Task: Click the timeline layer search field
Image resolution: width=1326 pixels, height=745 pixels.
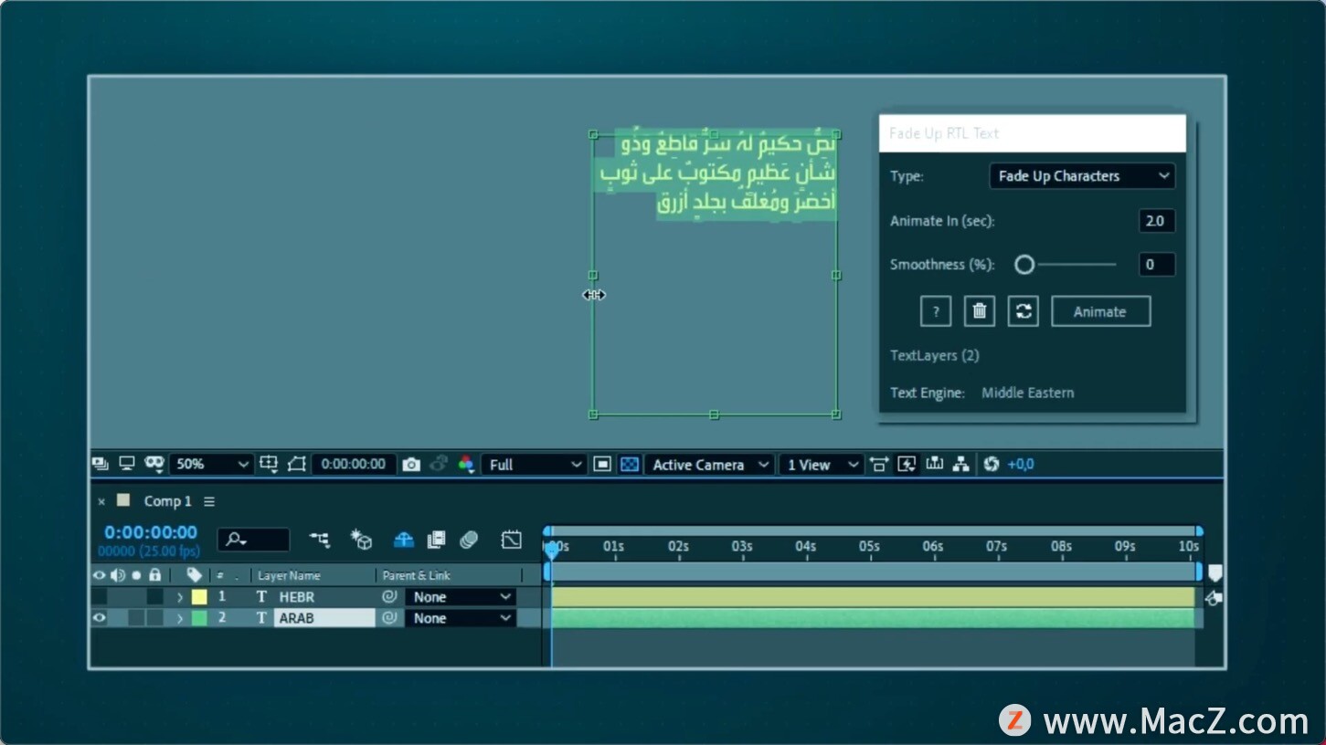Action: 253,540
